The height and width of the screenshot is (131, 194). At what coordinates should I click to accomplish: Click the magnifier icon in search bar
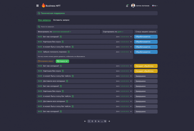pos(39,27)
